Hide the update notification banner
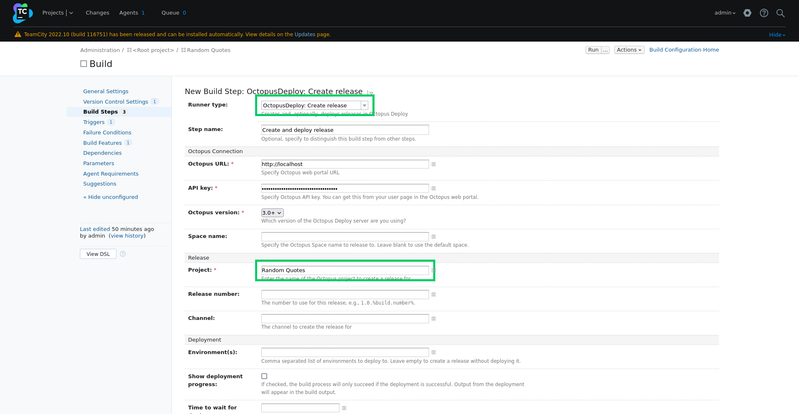The image size is (799, 414). coord(777,35)
